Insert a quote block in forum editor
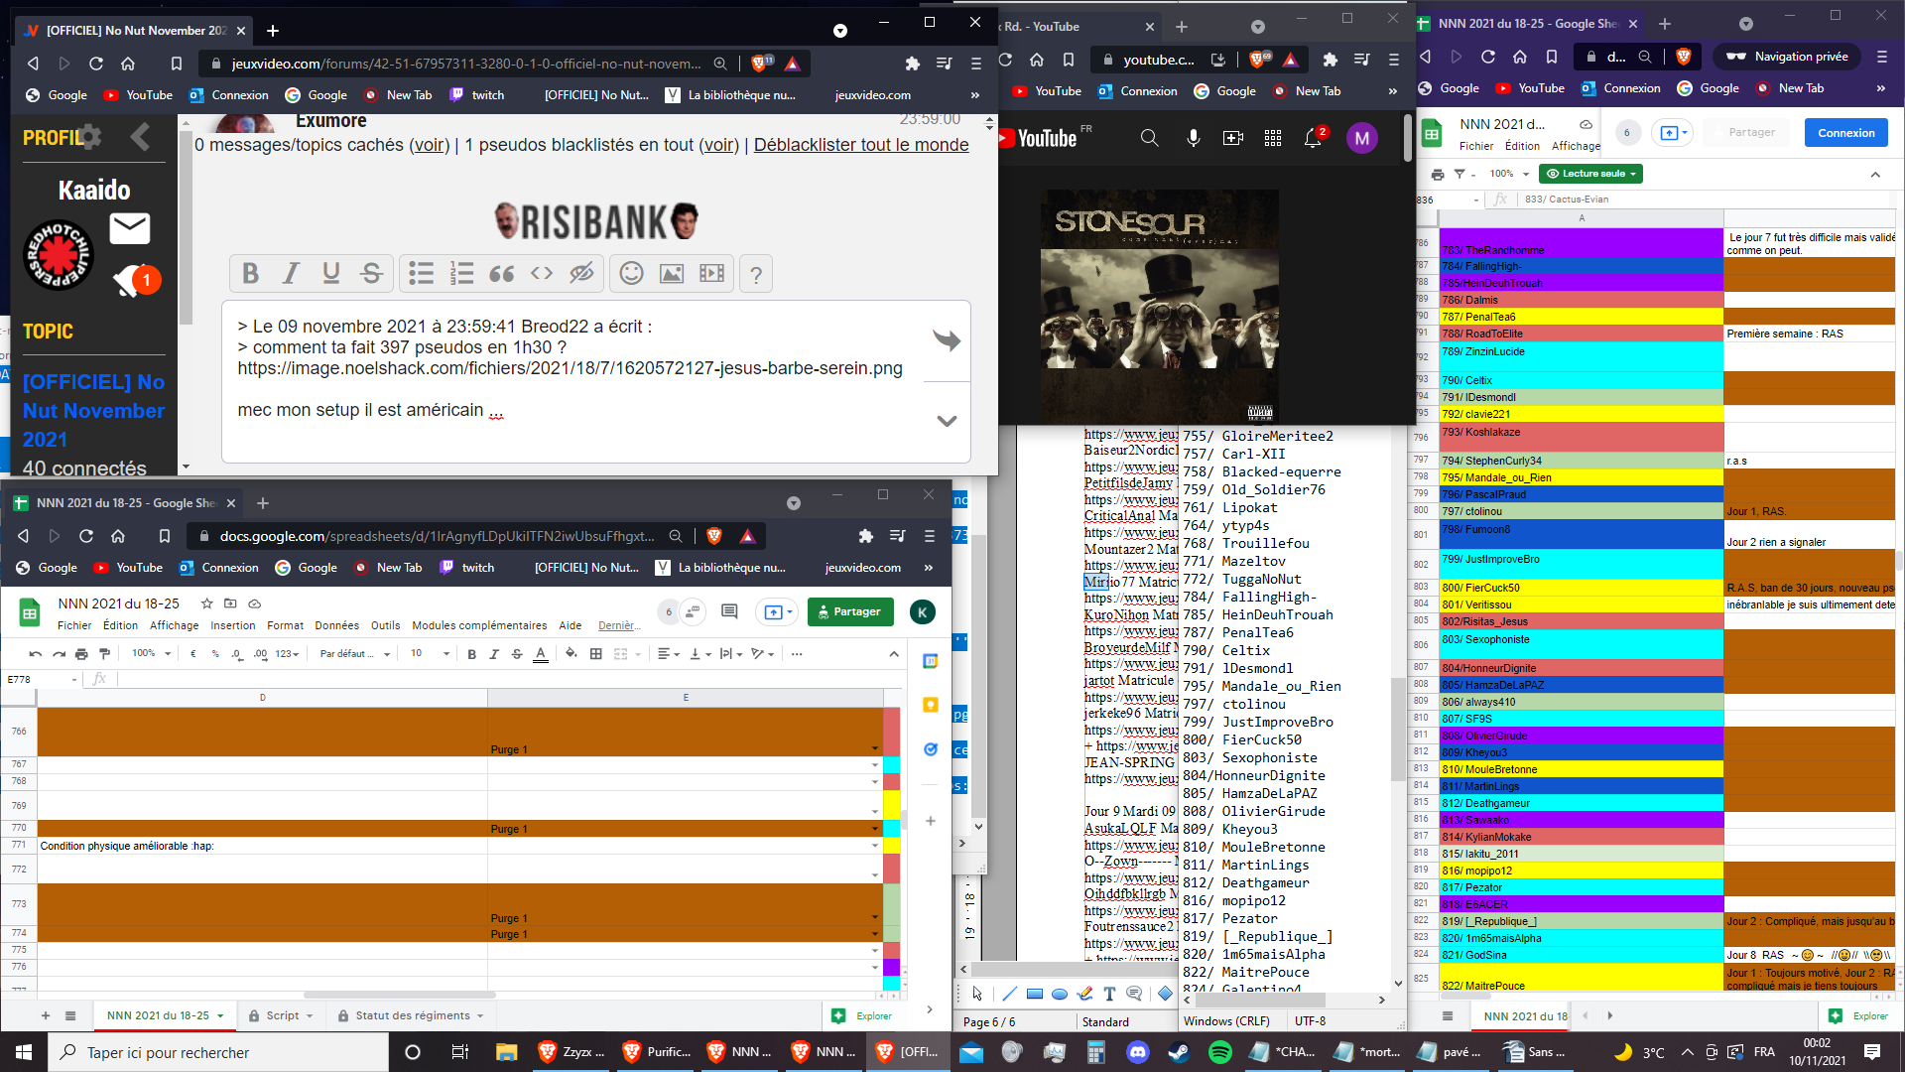Image resolution: width=1905 pixels, height=1072 pixels. coord(501,274)
